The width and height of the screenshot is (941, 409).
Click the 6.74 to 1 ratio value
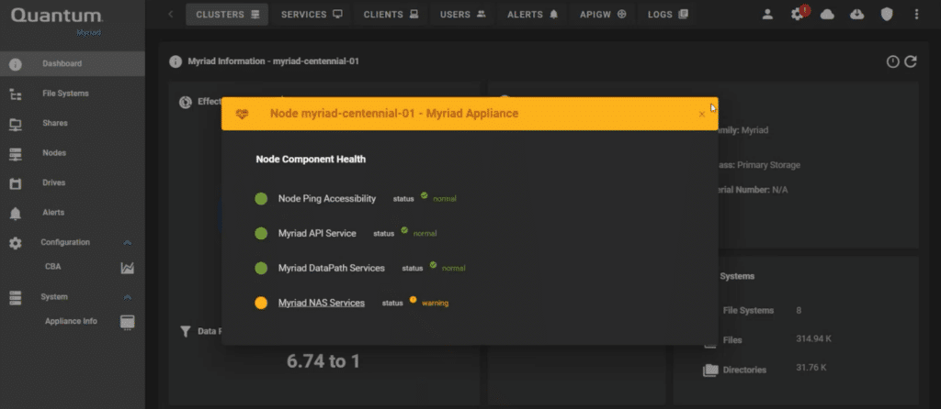point(323,361)
